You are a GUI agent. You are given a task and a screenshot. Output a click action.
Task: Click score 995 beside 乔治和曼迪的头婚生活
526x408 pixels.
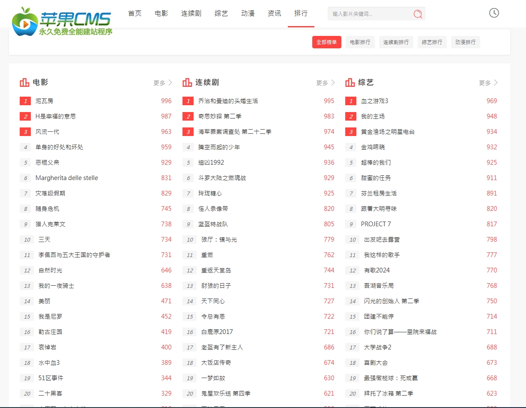point(329,101)
